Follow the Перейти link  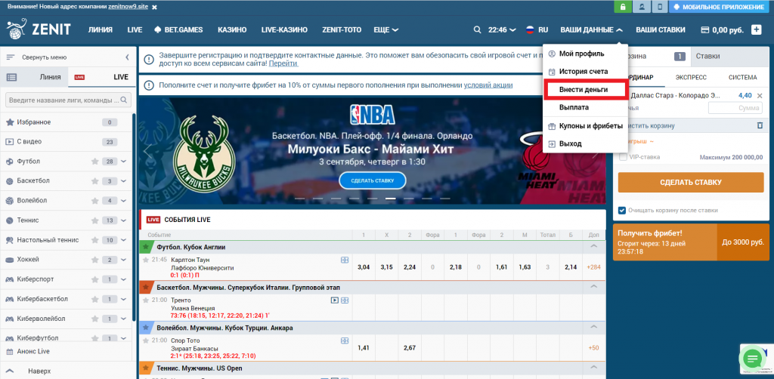point(284,63)
